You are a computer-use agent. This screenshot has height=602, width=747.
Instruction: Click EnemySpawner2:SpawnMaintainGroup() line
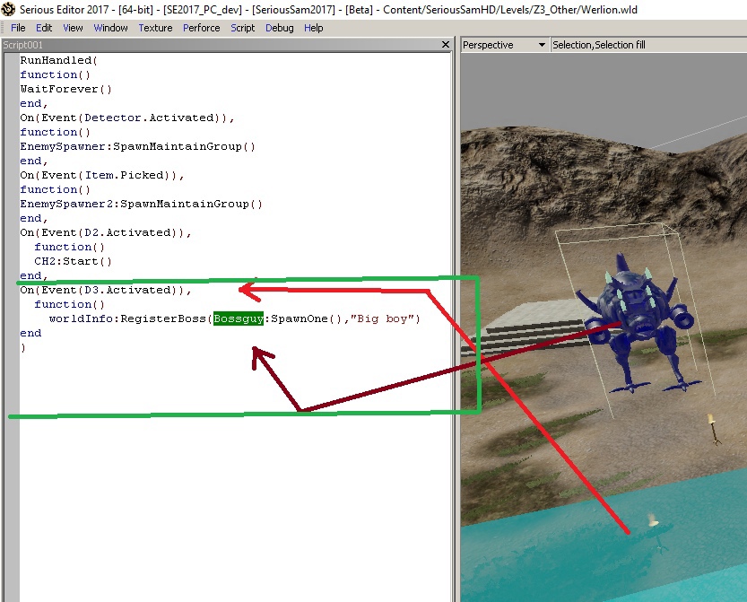point(141,204)
